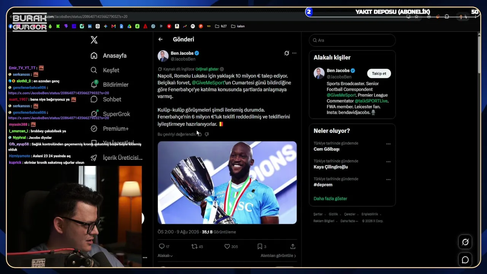The image size is (487, 274).
Task: Open options for #deprem trend
Action: 388,180
